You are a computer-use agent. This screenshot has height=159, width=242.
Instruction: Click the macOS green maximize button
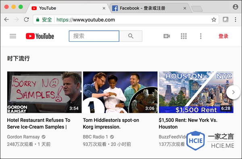[21, 7]
